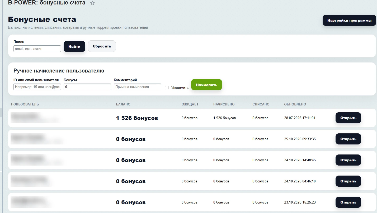The height and width of the screenshot is (213, 377).
Task: Open the account updated 25.10.2026 09:33:35
Action: [x=348, y=139]
